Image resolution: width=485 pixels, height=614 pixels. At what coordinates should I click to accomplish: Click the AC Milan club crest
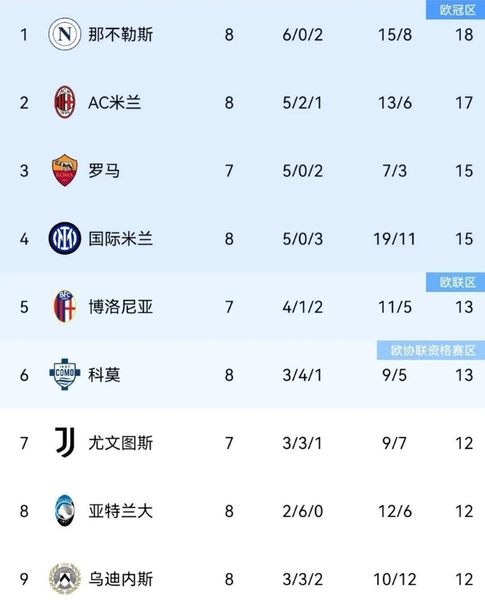click(x=64, y=103)
